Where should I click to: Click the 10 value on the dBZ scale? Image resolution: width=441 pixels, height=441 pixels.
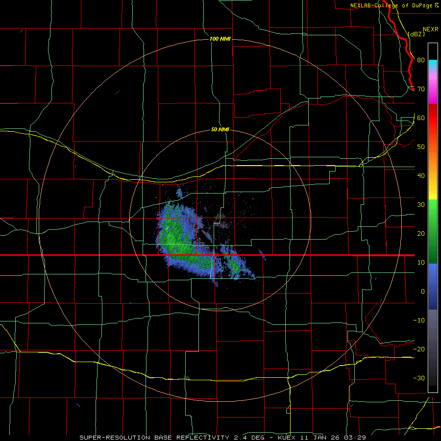(421, 263)
